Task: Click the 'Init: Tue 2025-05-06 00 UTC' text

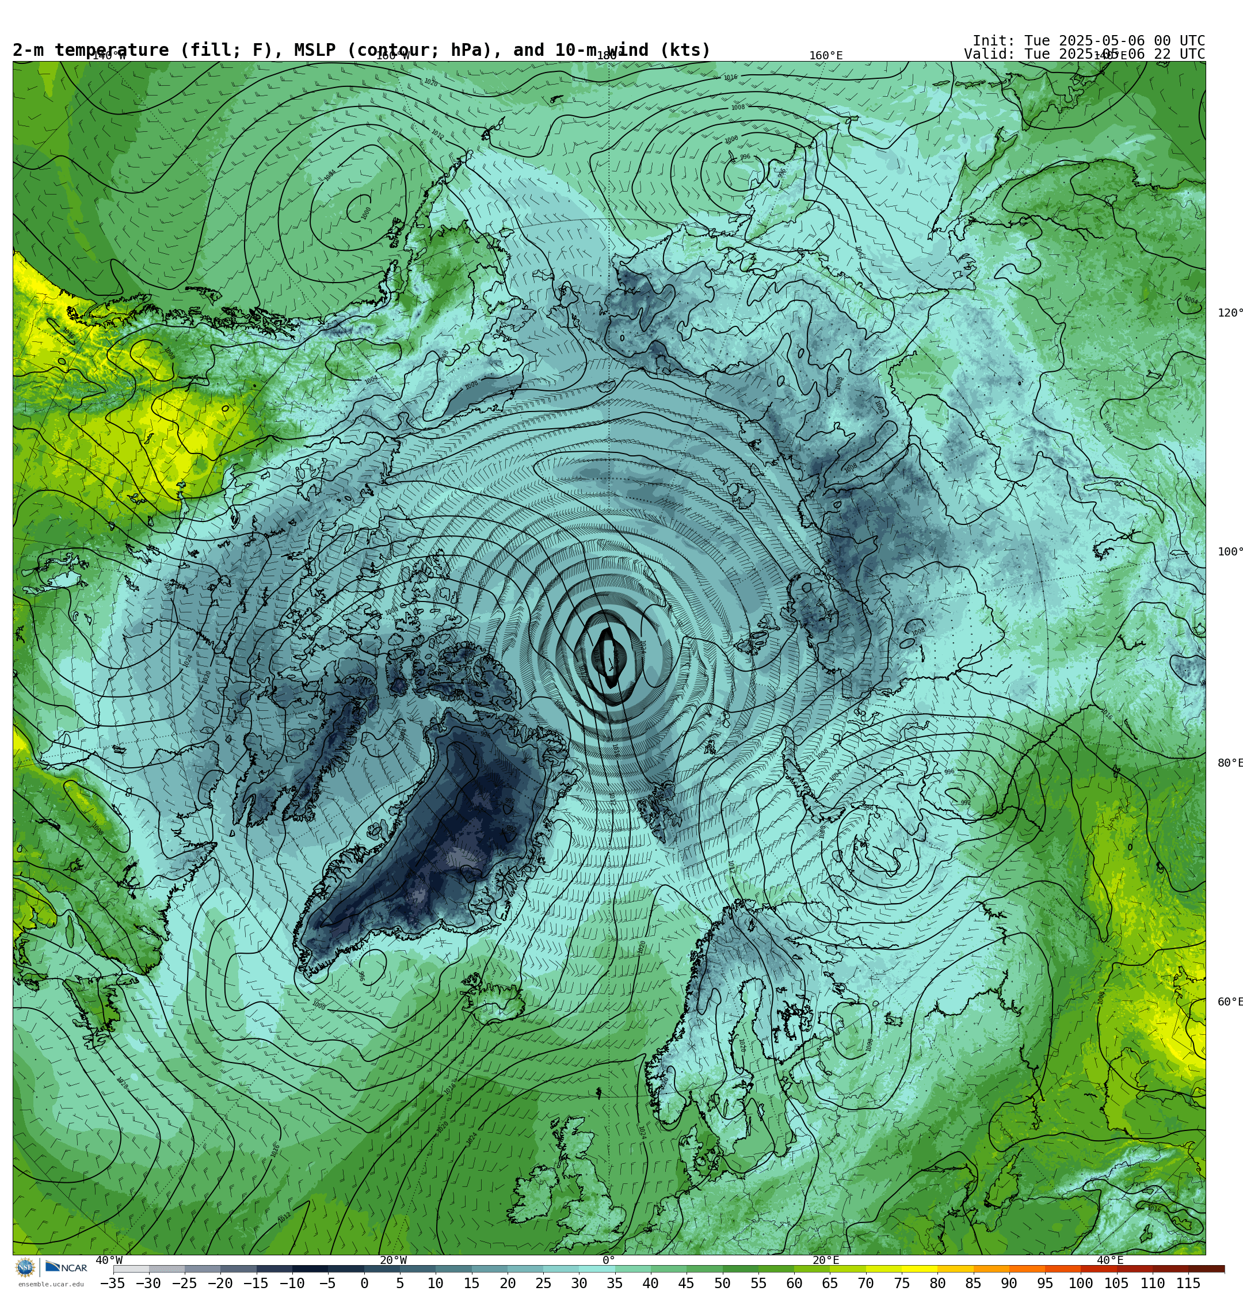Action: pos(1089,40)
